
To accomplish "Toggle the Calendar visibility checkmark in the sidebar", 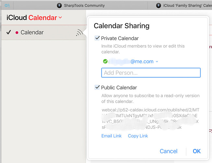I will [9, 32].
